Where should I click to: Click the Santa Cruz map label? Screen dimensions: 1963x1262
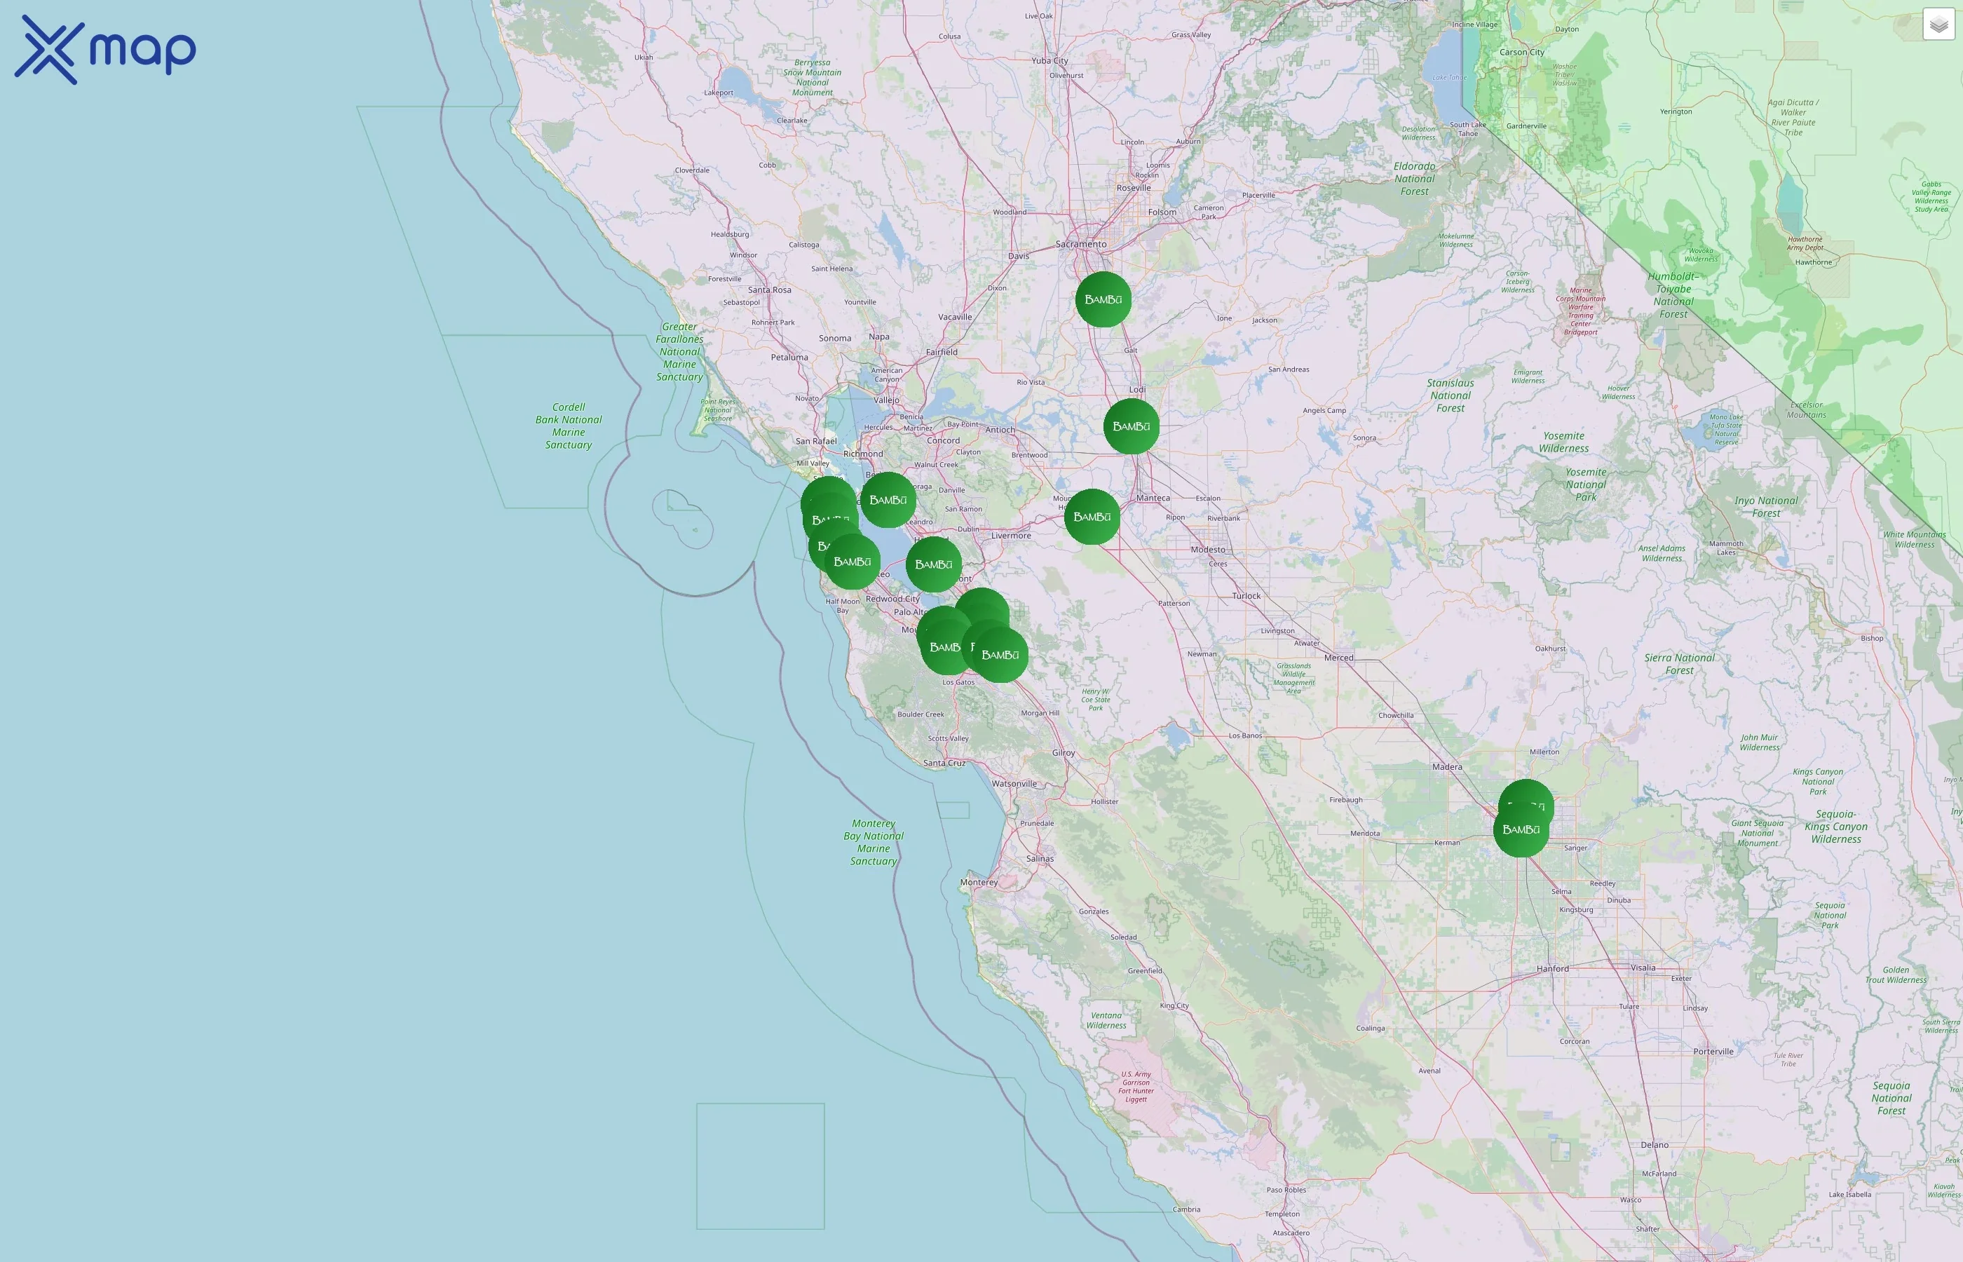tap(944, 763)
